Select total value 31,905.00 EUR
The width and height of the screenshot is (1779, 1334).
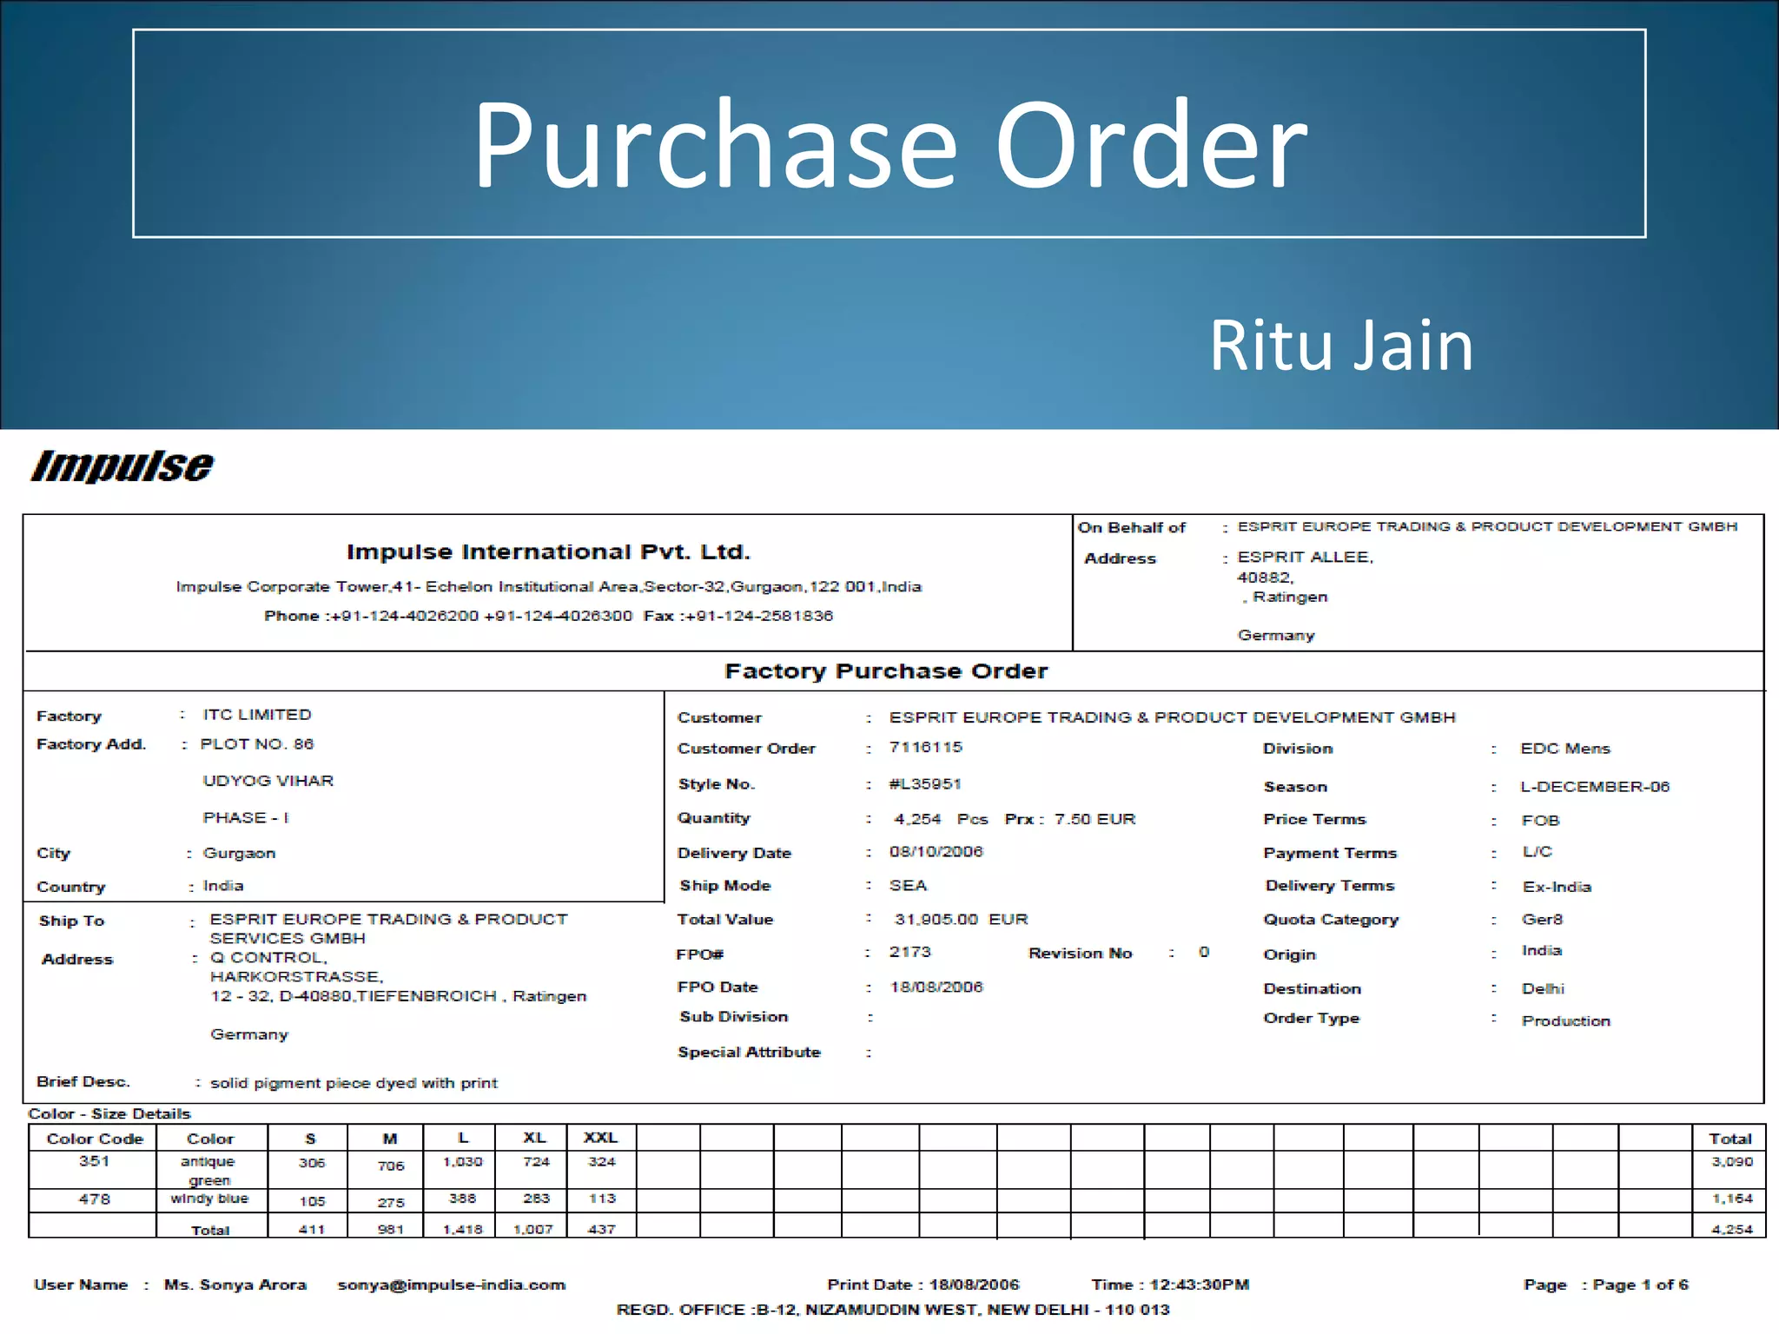(961, 919)
